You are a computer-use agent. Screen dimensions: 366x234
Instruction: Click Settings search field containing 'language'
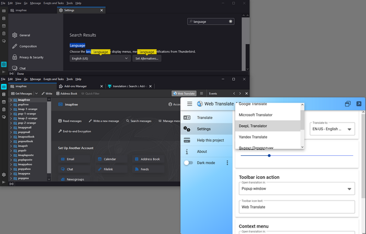coord(211,21)
